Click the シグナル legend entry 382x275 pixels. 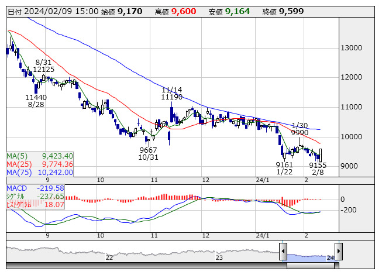(36, 197)
